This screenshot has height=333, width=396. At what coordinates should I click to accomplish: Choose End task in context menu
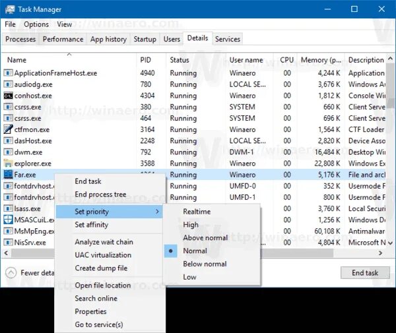[x=109, y=181]
